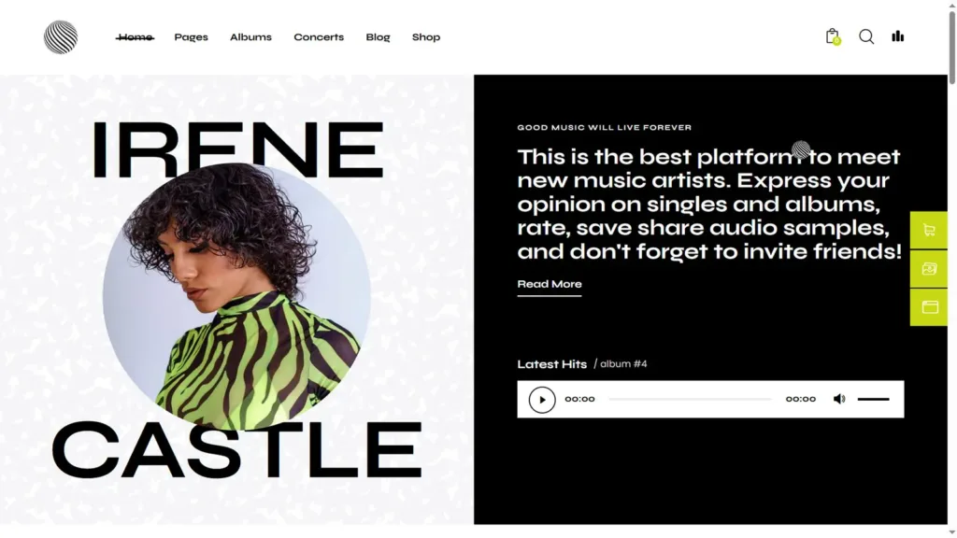957x538 pixels.
Task: Open the Albums menu
Action: coord(250,37)
